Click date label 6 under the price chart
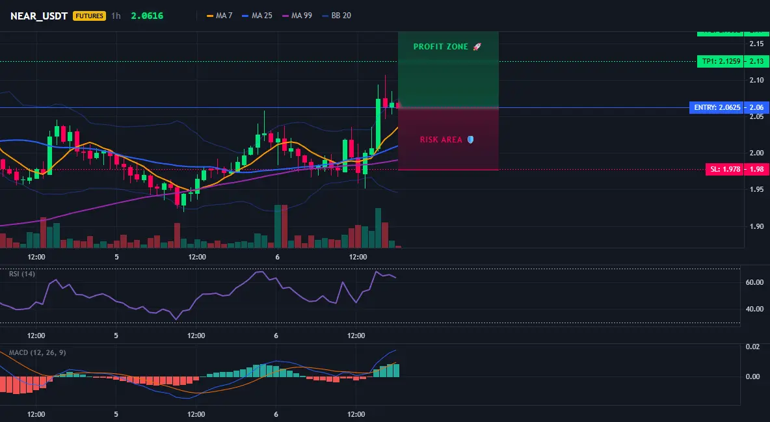Viewport: 770px width, 422px height. coord(278,257)
